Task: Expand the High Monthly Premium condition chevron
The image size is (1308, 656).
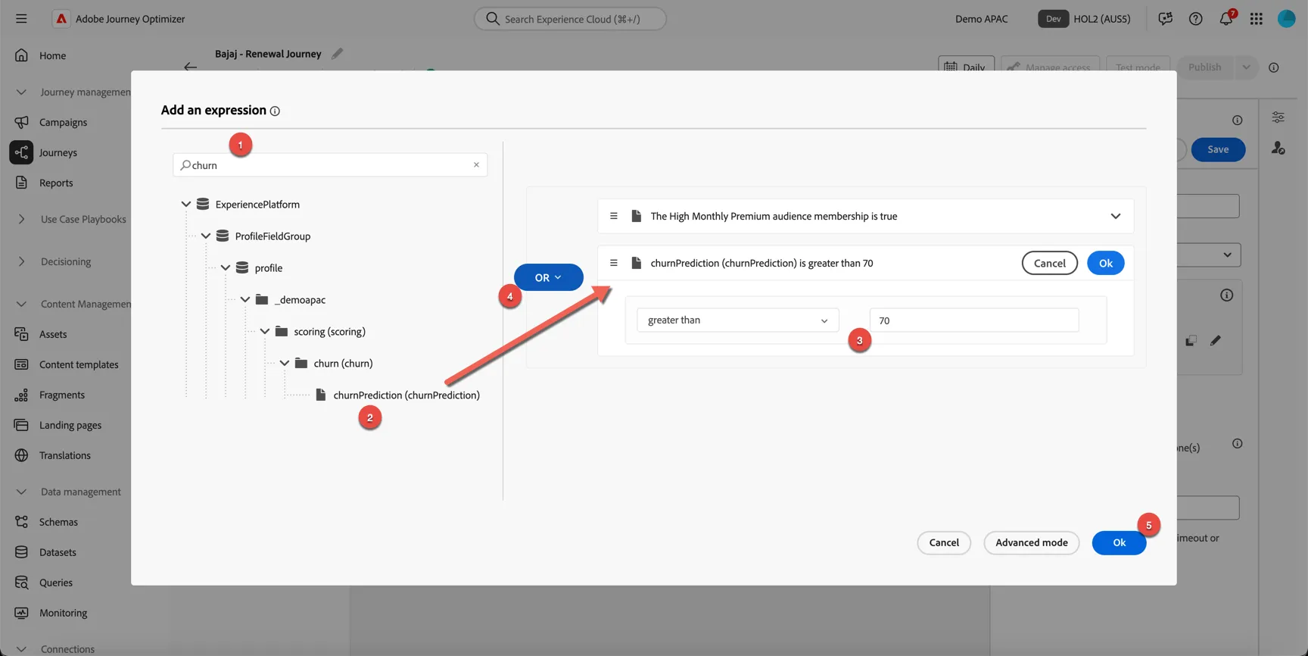Action: (x=1115, y=216)
